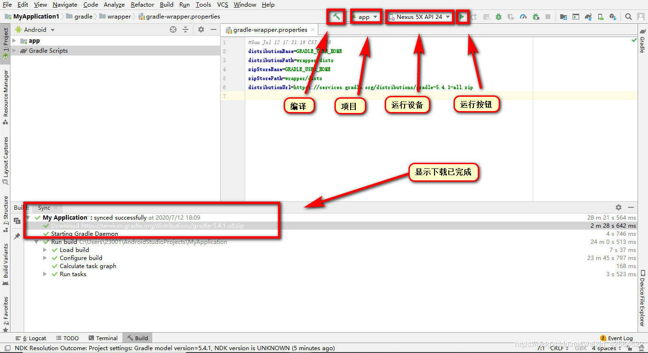This screenshot has height=353, width=648.
Task: Click the Run button
Action: click(x=462, y=17)
